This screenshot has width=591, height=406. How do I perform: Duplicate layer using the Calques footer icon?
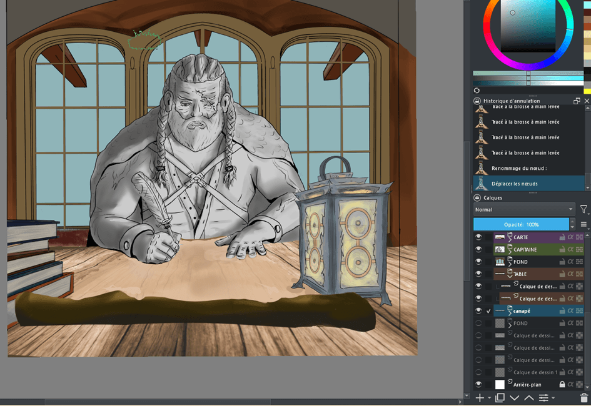click(x=500, y=398)
